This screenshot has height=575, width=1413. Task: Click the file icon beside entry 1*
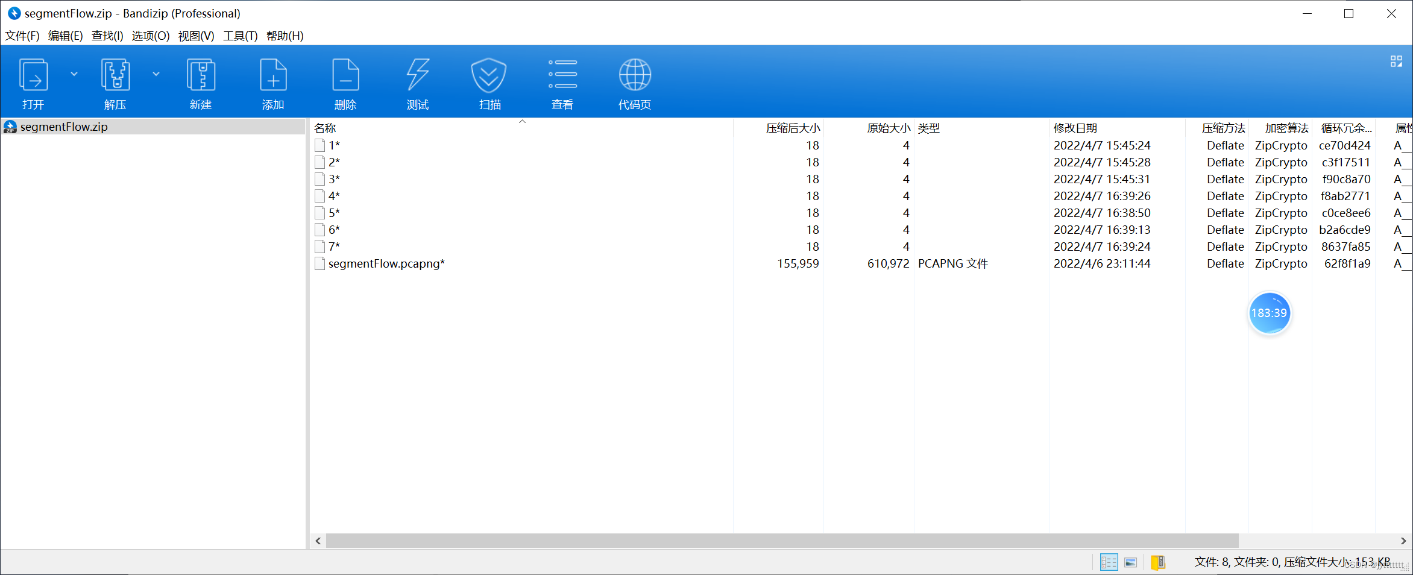coord(320,145)
